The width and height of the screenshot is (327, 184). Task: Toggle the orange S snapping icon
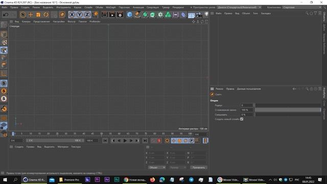pyautogui.click(x=4, y=91)
